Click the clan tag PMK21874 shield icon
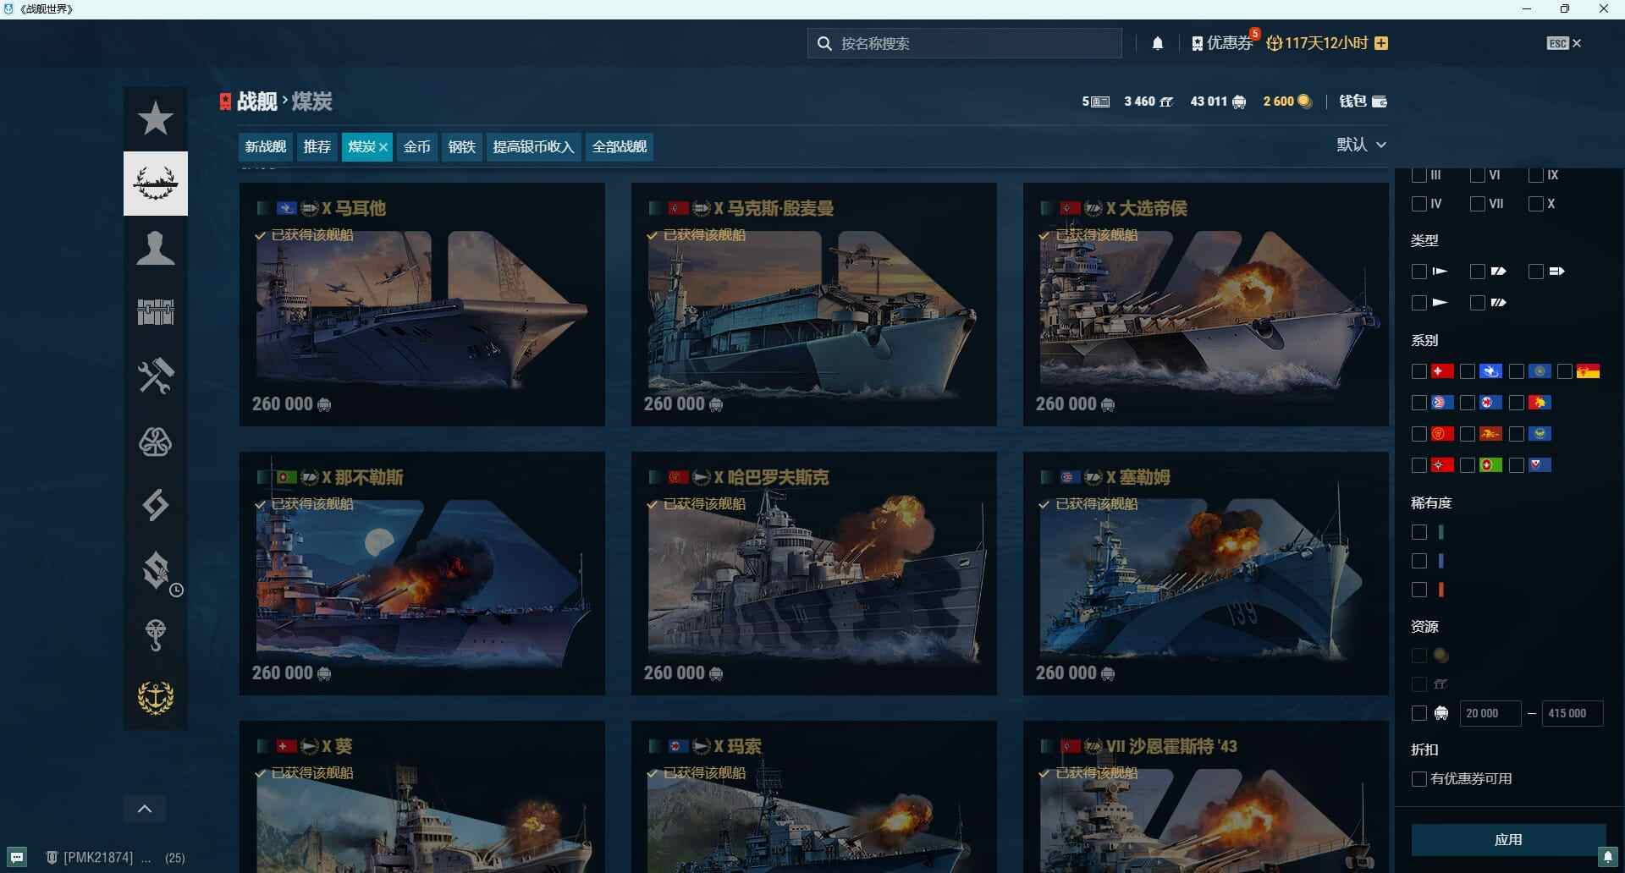1625x873 pixels. click(52, 858)
